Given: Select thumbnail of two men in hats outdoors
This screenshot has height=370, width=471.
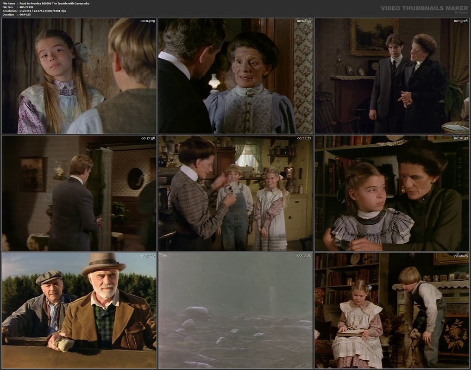Looking at the screenshot, I should [79, 311].
